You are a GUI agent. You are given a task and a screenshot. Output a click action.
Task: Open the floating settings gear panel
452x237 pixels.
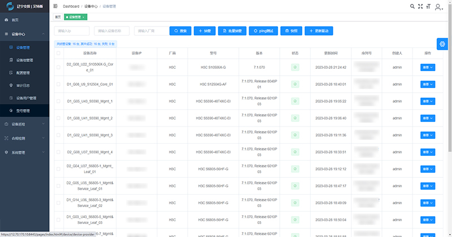tap(443, 43)
